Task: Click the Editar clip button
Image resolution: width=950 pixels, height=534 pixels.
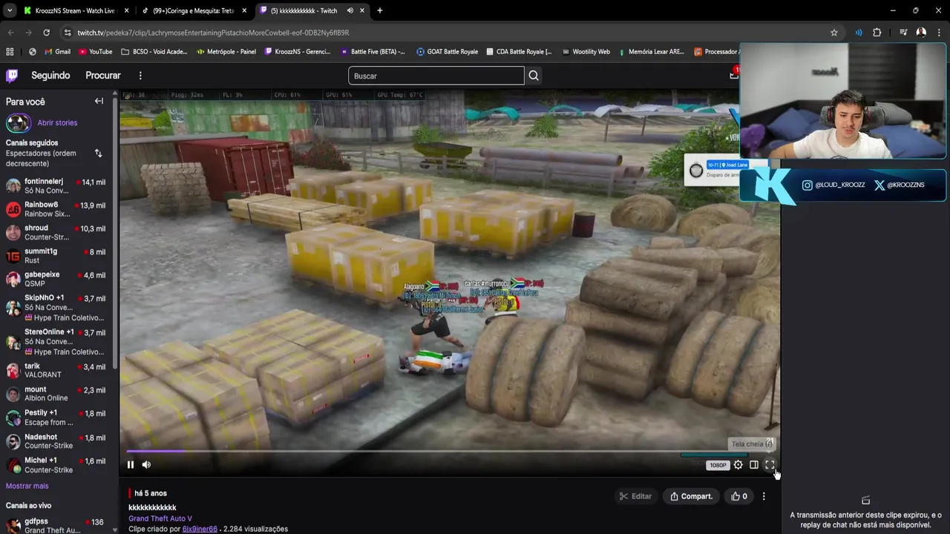Action: (x=636, y=496)
